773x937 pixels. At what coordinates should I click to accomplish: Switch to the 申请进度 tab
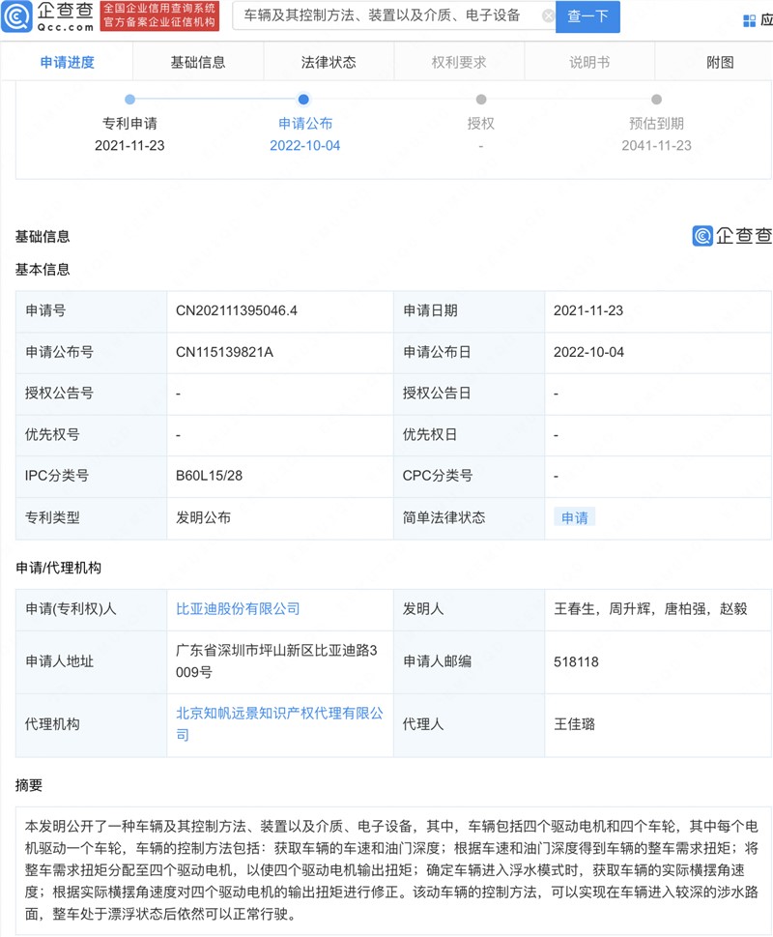[x=68, y=60]
